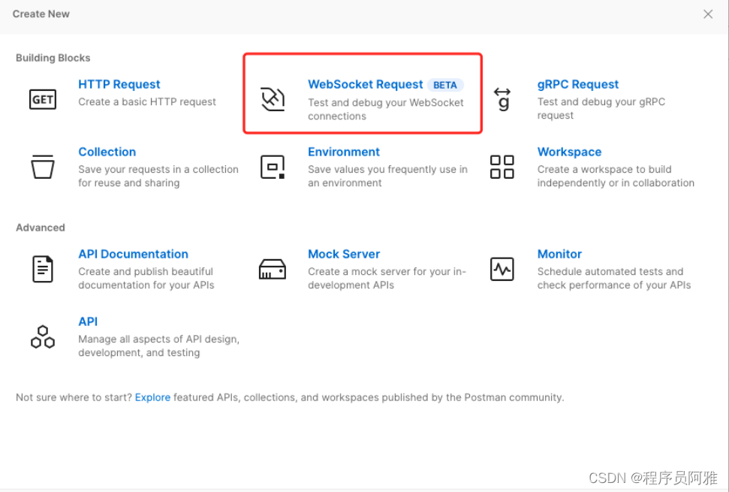Viewport: 729px width, 492px height.
Task: Click the Workspace four-squares icon
Action: (x=502, y=167)
